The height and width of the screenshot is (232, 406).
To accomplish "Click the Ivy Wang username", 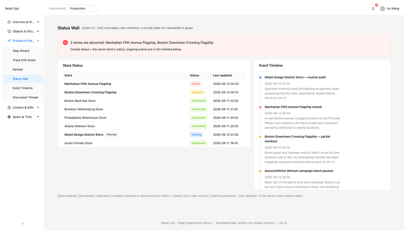I will coord(393,9).
